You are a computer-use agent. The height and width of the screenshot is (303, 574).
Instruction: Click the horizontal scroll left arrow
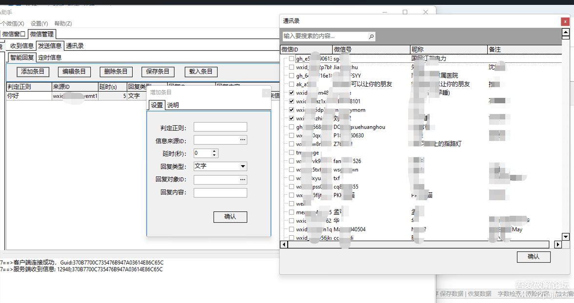tap(284, 245)
